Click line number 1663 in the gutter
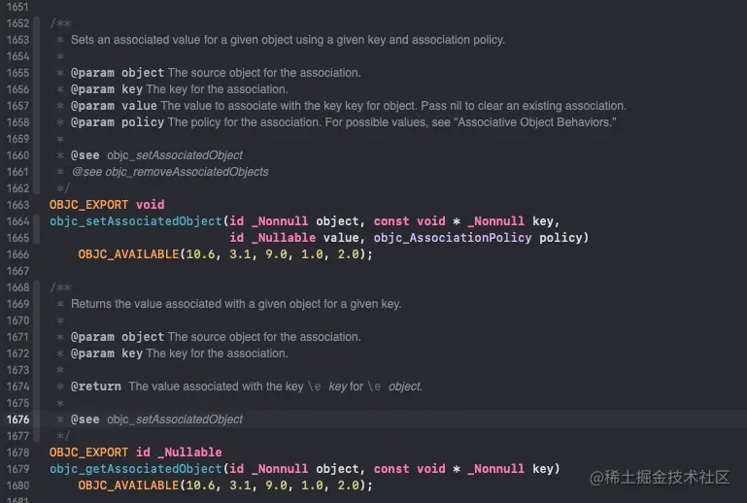Viewport: 747px width, 503px height. (17, 205)
